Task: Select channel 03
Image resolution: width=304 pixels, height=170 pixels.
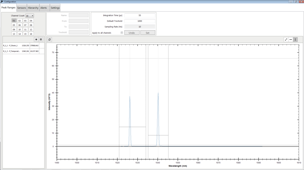Action: [x=25, y=20]
